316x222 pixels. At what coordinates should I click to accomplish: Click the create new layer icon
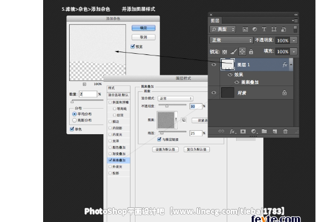[x=275, y=131]
